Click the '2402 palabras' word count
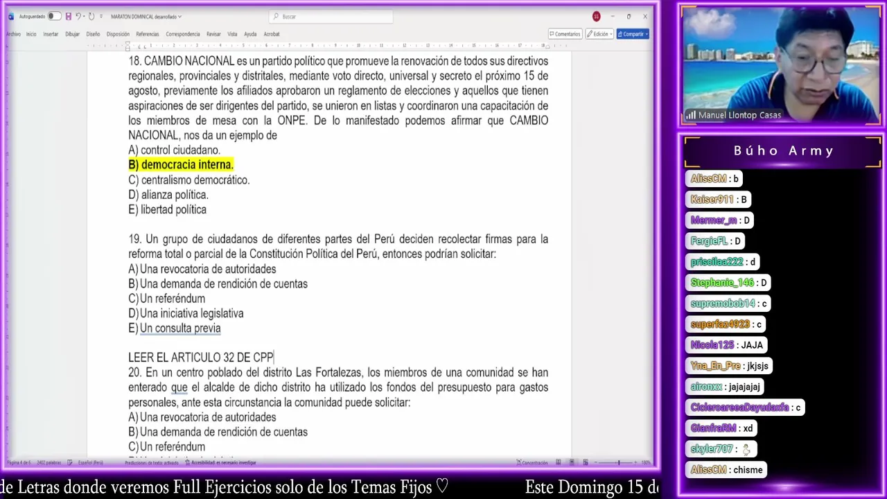 tap(49, 462)
